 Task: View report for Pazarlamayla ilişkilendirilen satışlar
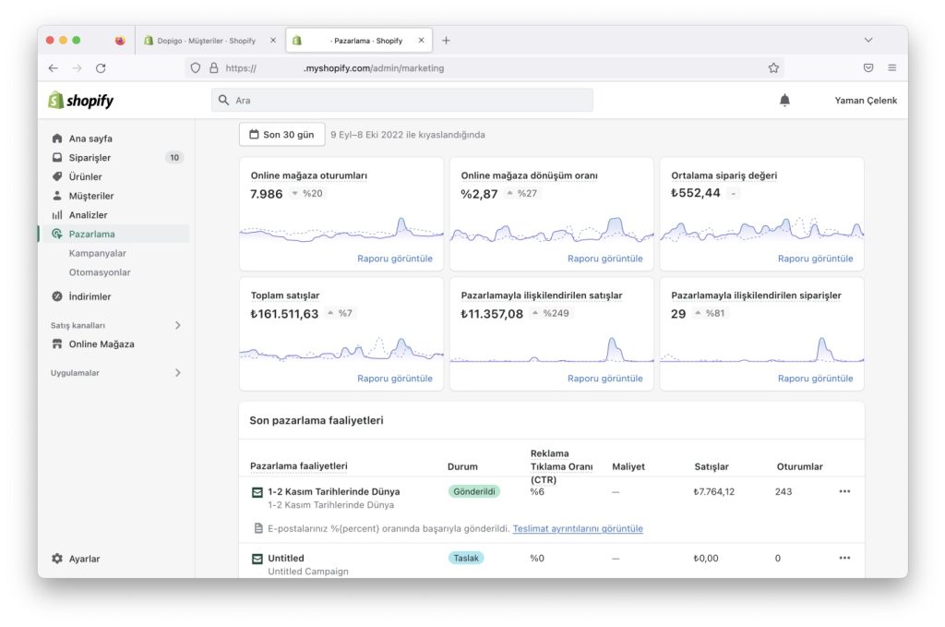(x=605, y=378)
